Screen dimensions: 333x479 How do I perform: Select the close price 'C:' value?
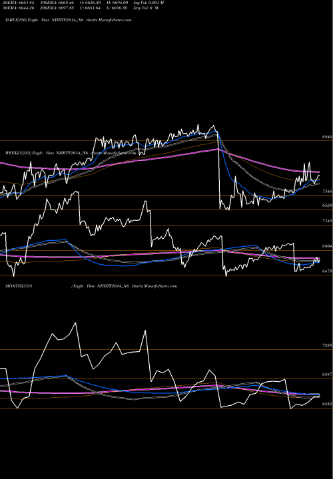(90, 8)
